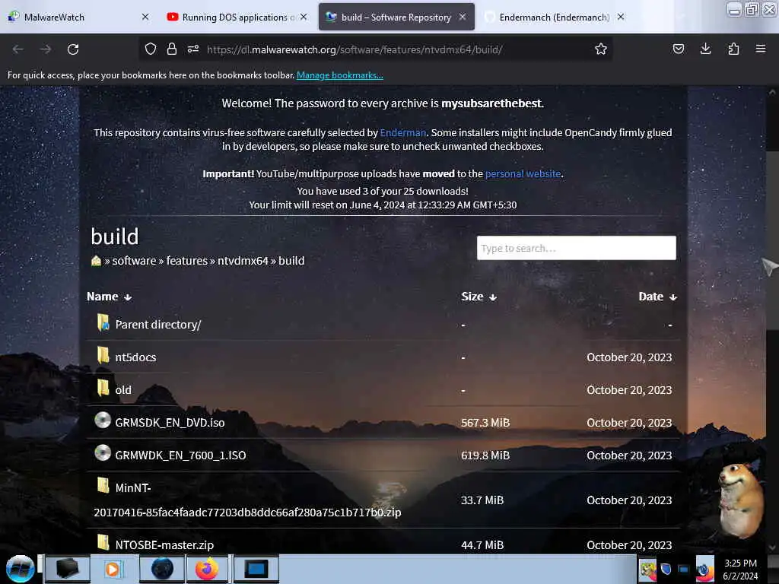This screenshot has width=779, height=584.
Task: Open the Extensions puzzle icon
Action: coord(733,49)
